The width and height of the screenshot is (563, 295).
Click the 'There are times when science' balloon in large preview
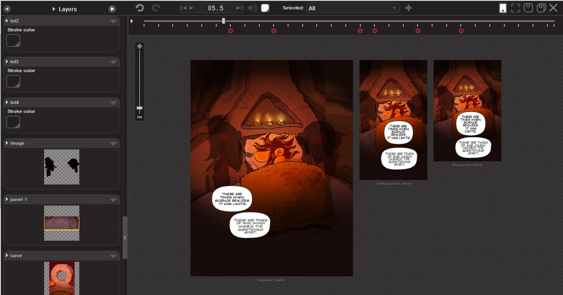(232, 198)
